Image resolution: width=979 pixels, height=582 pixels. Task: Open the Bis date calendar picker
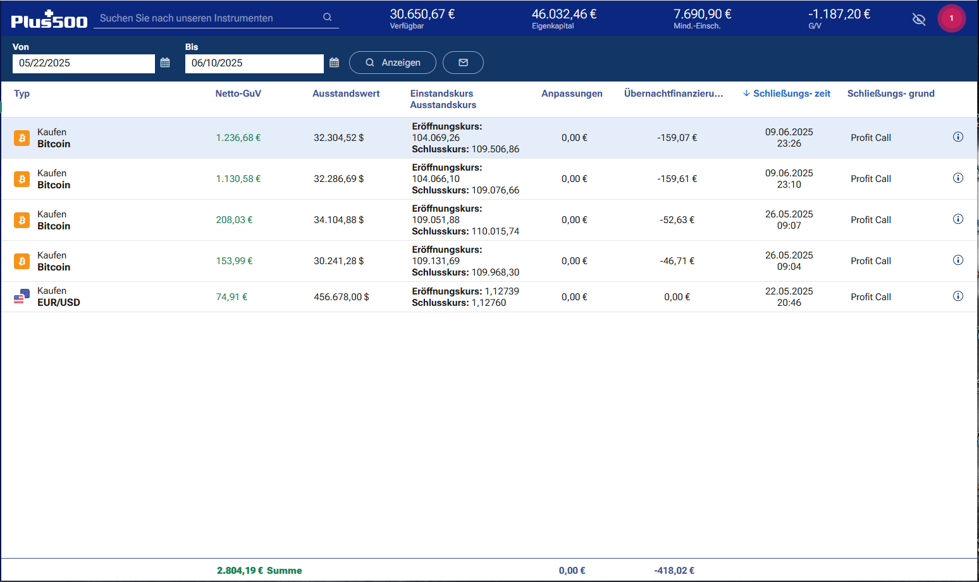tap(334, 63)
